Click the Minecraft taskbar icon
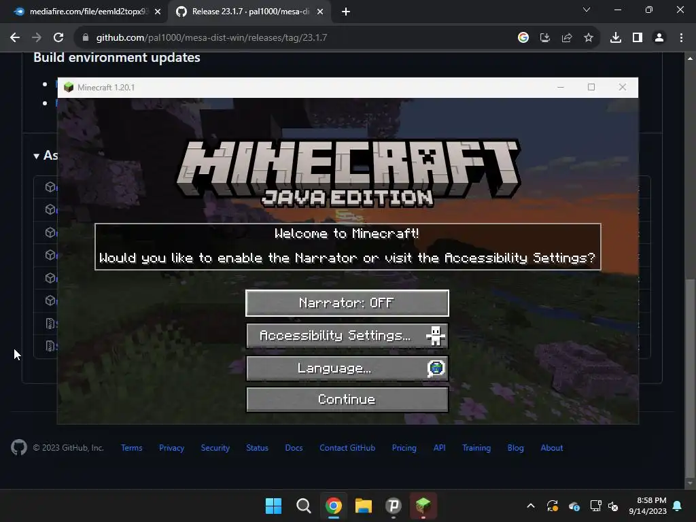The image size is (696, 522). point(423,506)
